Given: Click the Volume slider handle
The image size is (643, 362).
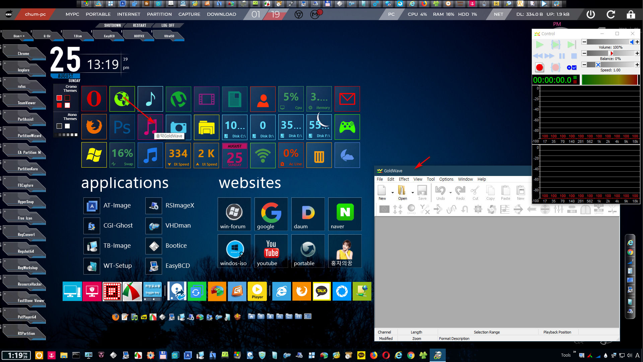Looking at the screenshot, I should coord(632,42).
